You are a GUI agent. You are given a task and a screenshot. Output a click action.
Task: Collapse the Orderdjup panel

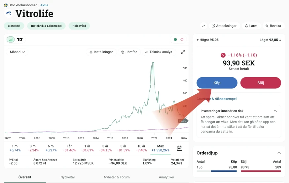pyautogui.click(x=279, y=153)
